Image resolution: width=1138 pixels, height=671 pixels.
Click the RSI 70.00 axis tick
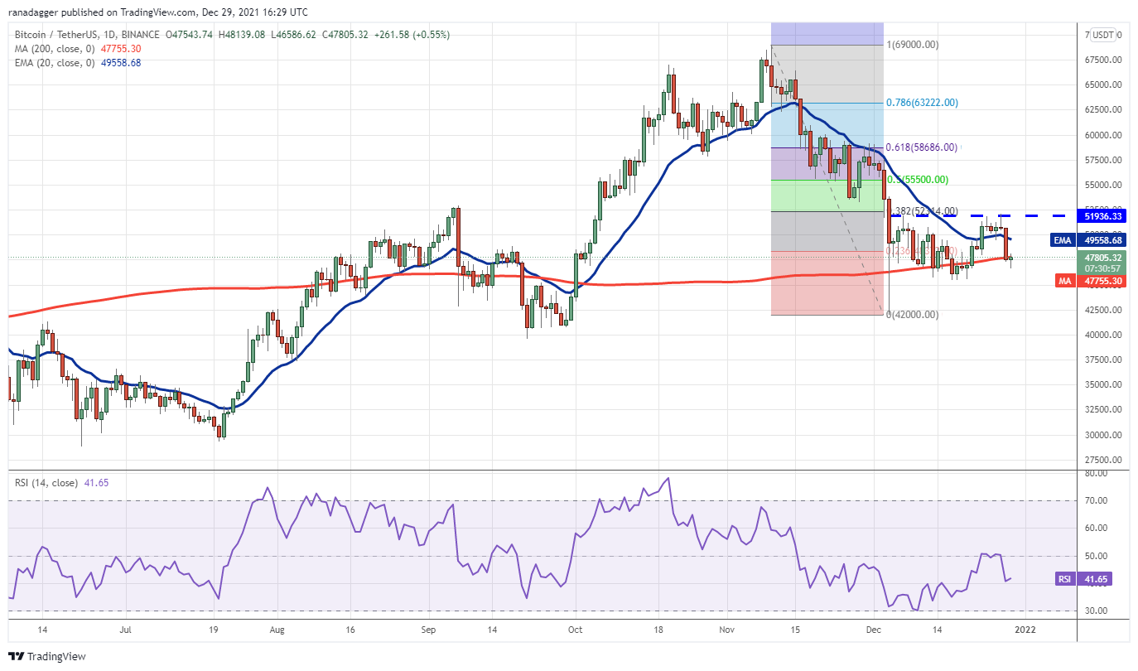point(1094,500)
